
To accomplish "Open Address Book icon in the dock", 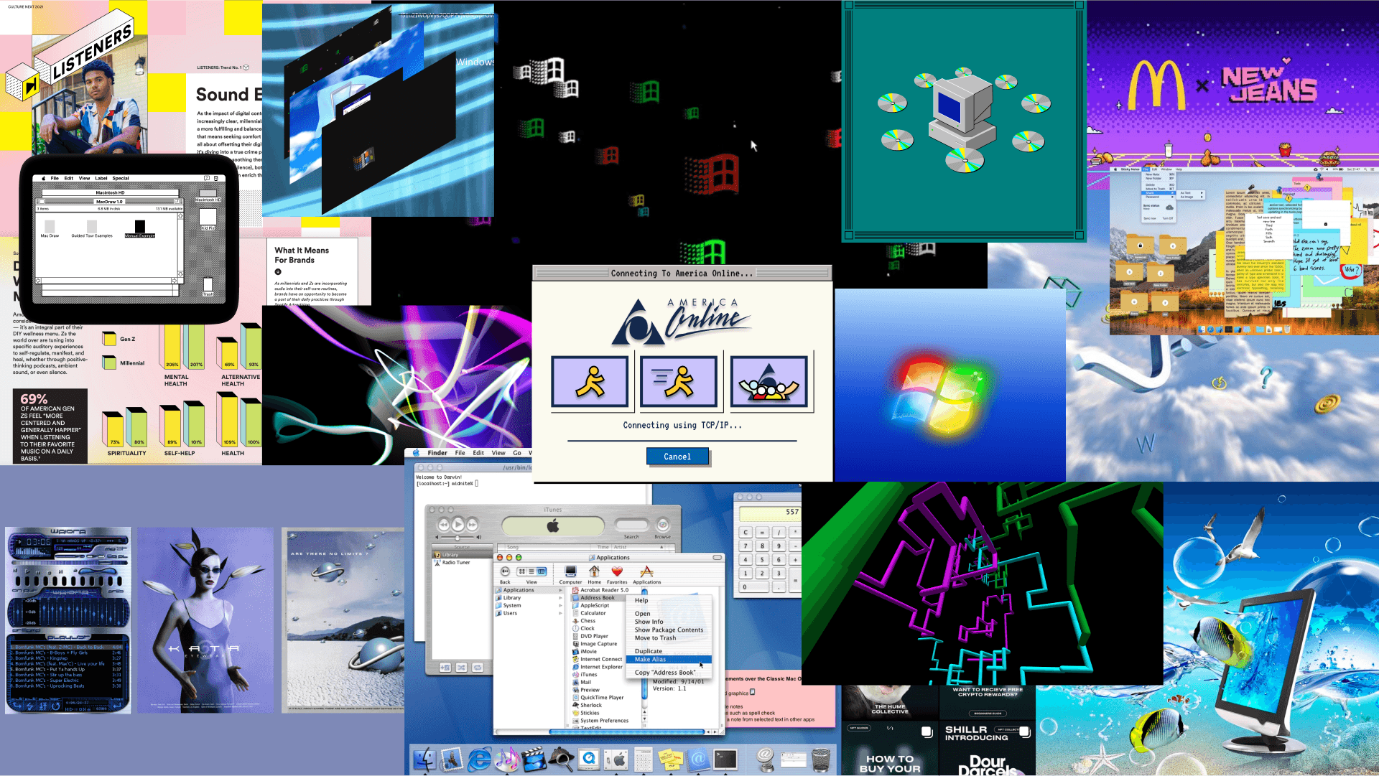I will click(x=697, y=759).
